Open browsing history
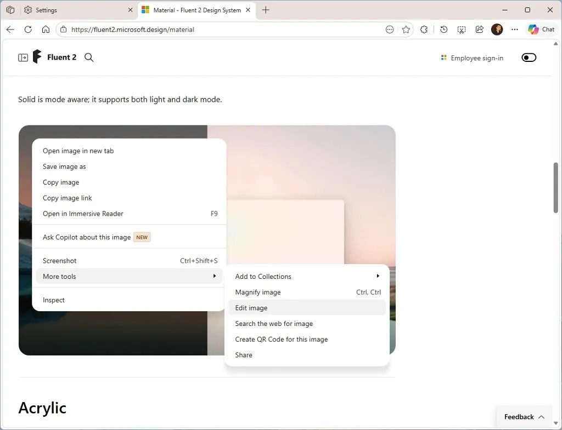This screenshot has width=562, height=430. 443,30
